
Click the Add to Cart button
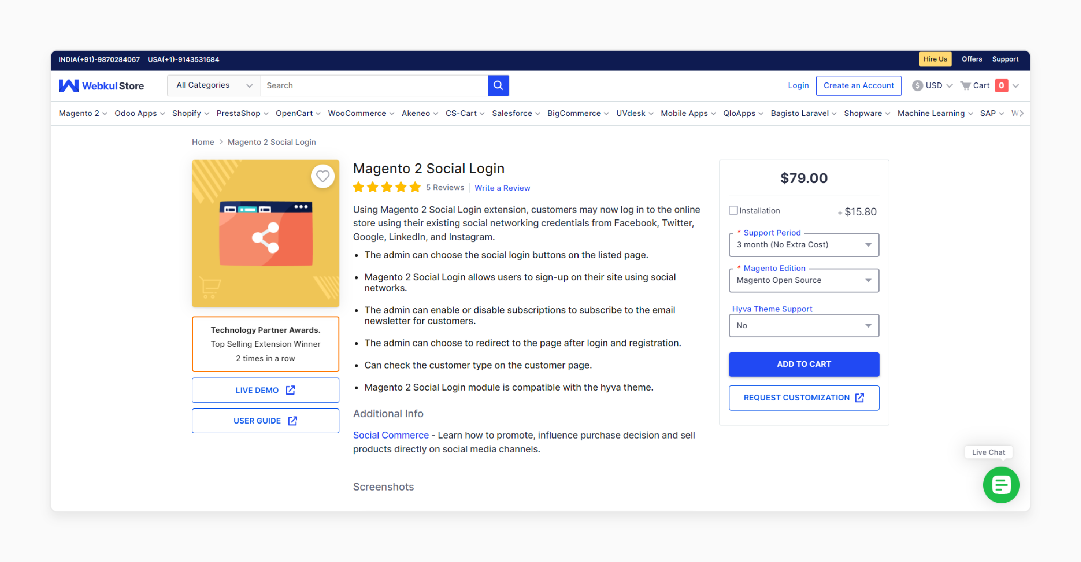[804, 364]
